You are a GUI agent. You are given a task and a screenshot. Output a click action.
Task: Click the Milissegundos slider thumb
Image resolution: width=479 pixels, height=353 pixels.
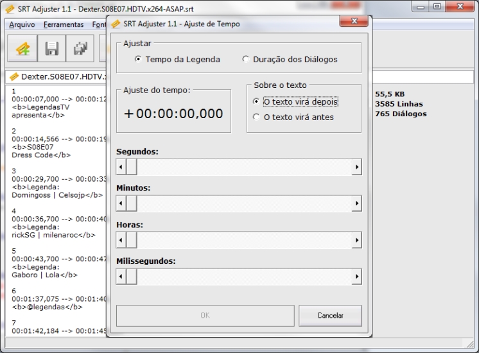(132, 277)
